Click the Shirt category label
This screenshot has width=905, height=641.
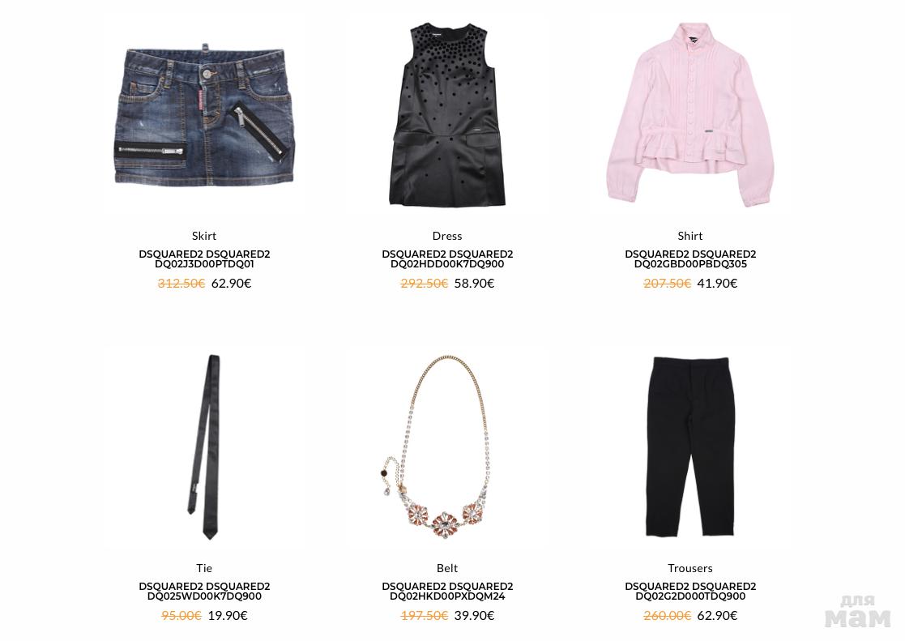click(690, 236)
